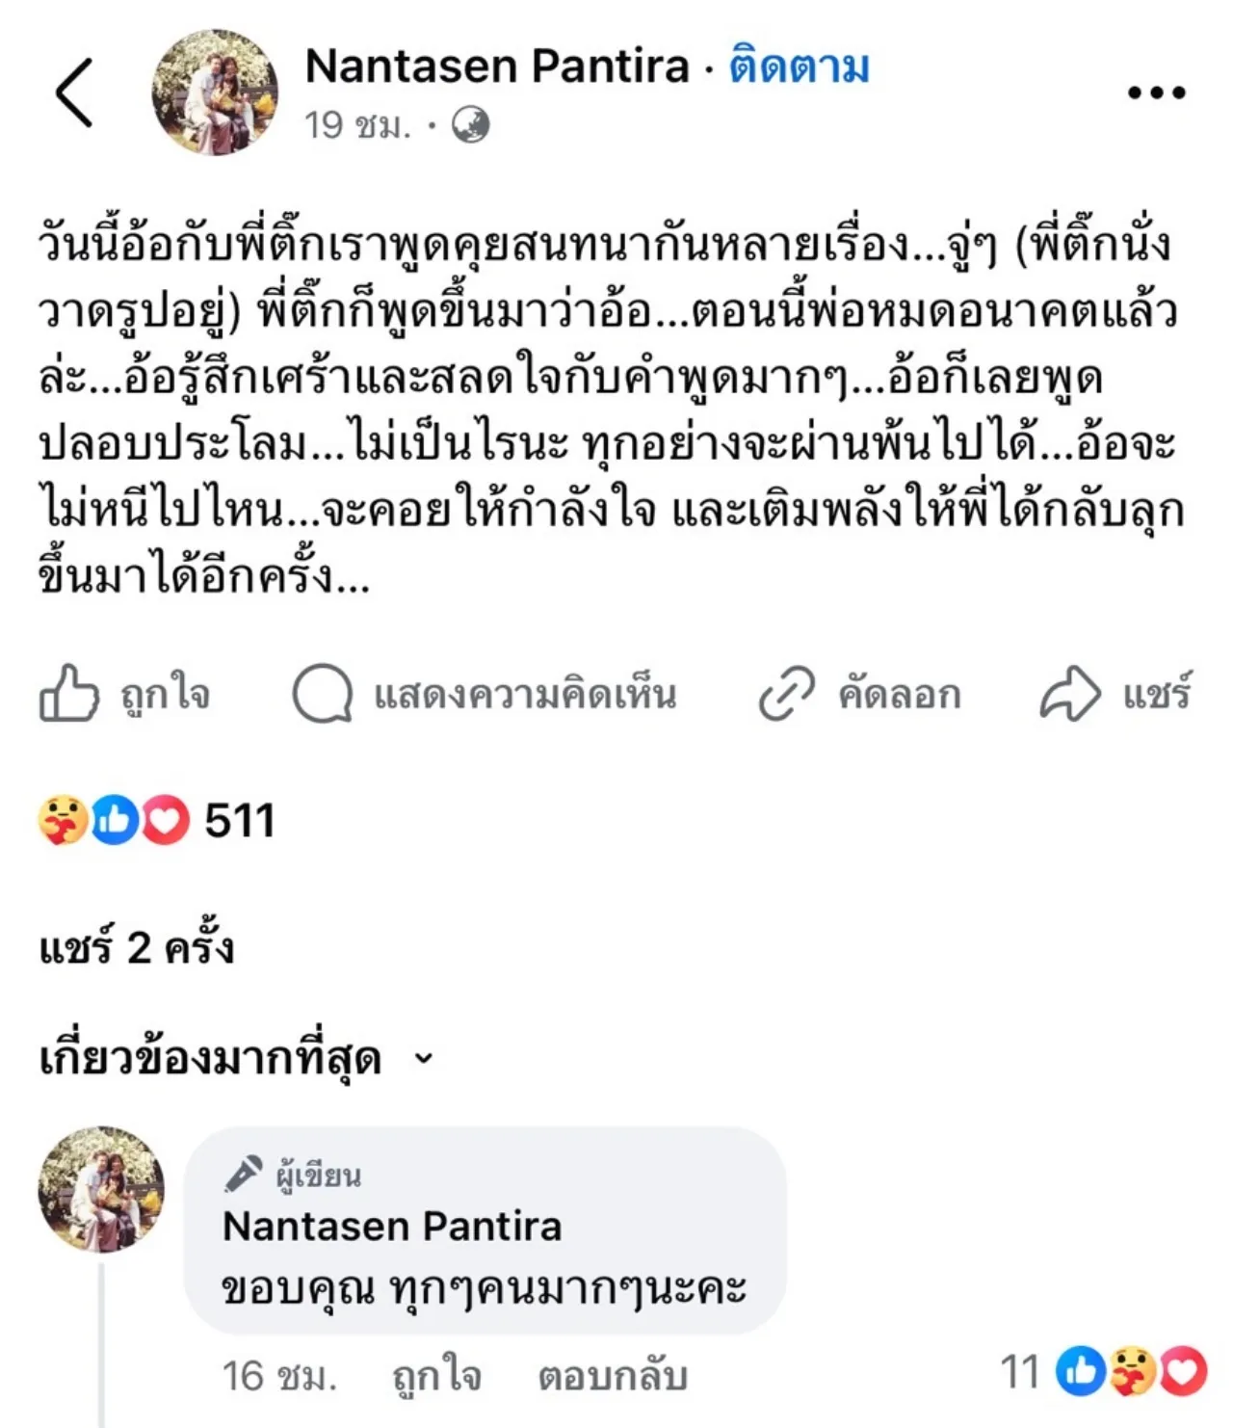Reply to comment with ตอบกลับ
1233x1428 pixels.
tap(612, 1376)
